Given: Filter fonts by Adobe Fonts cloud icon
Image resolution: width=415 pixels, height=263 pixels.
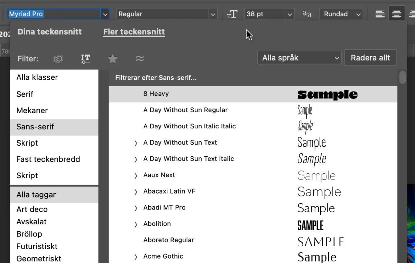Looking at the screenshot, I should [x=58, y=59].
